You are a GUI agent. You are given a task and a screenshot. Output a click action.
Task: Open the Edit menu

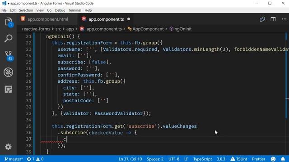[x=13, y=10]
